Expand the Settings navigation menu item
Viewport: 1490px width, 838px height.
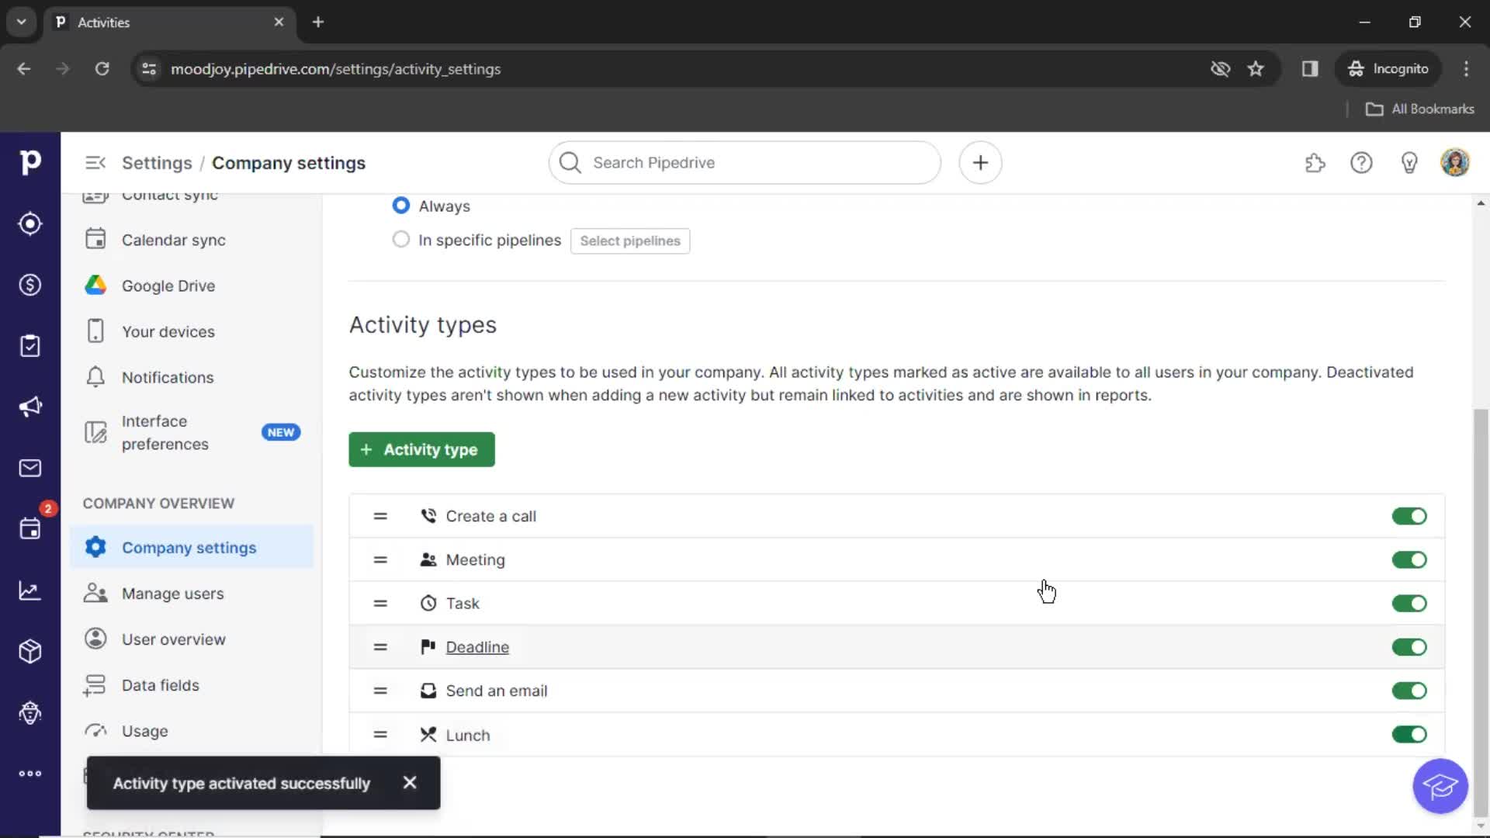click(94, 163)
